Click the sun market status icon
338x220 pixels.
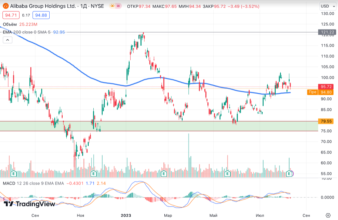(112, 6)
